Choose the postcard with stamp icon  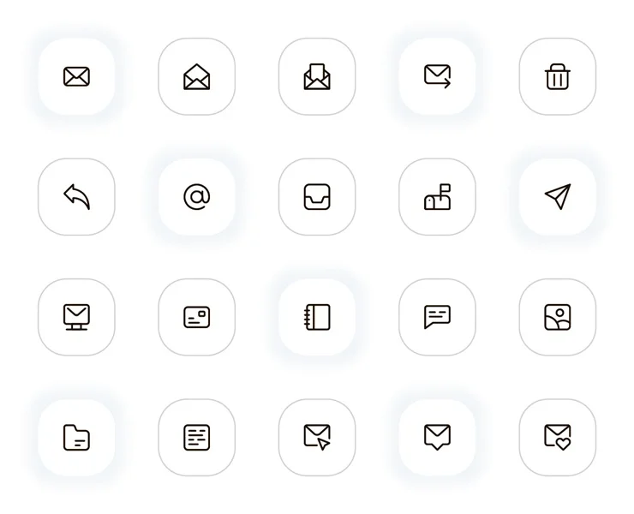click(x=196, y=317)
